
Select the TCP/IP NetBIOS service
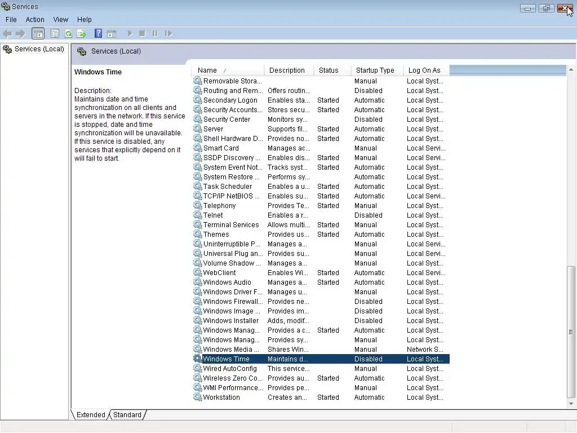click(321, 196)
